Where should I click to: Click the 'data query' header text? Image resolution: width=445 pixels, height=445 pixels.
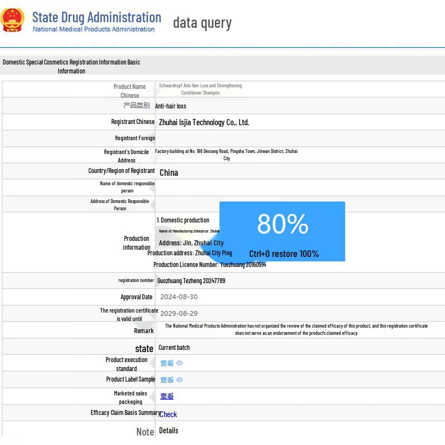202,23
